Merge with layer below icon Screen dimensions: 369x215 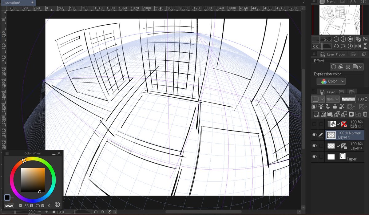point(344,114)
